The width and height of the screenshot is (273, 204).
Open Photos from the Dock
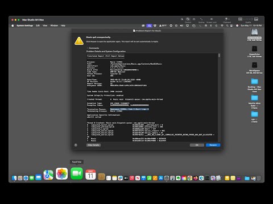tap(62, 173)
